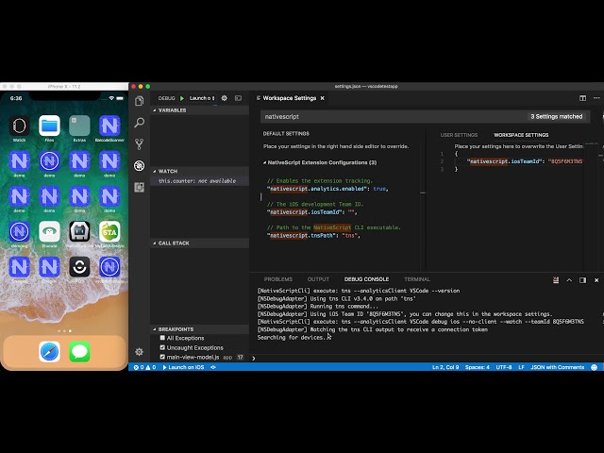Image resolution: width=604 pixels, height=453 pixels.
Task: Open the errors and warnings count in the status bar
Action: pyautogui.click(x=144, y=367)
